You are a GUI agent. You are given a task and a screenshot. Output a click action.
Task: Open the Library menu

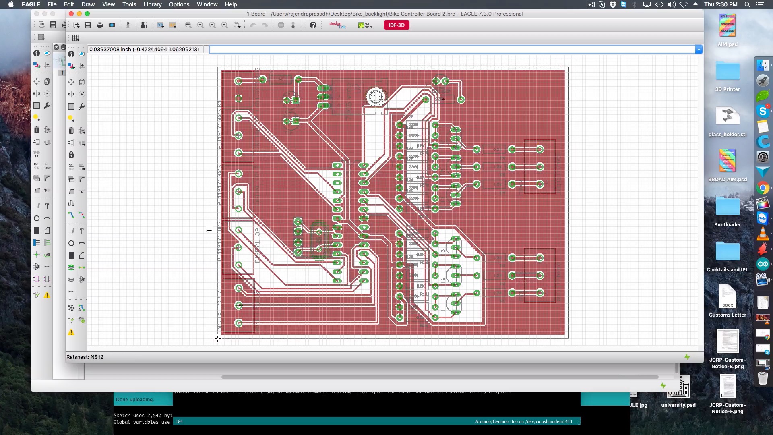point(152,4)
